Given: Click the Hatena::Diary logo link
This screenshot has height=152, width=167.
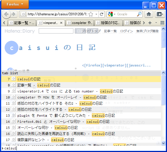Looking at the screenshot, I should 20,31.
